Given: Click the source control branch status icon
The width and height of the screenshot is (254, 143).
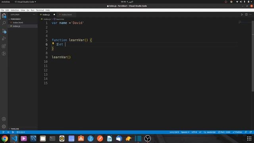Looking at the screenshot, I should [4, 132].
